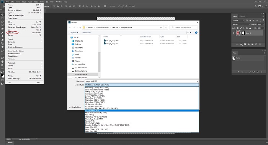Image resolution: width=268 pixels, height=145 pixels.
Task: Toggle the layer-mask link of Layer 0
Action: pyautogui.click(x=240, y=33)
